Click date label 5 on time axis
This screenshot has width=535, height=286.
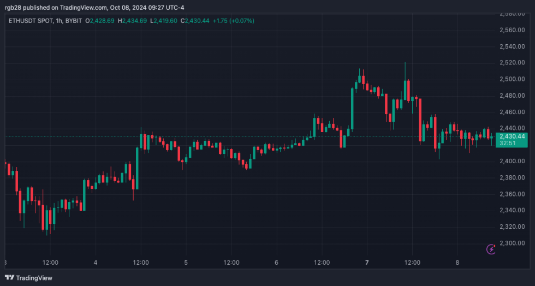(186, 263)
